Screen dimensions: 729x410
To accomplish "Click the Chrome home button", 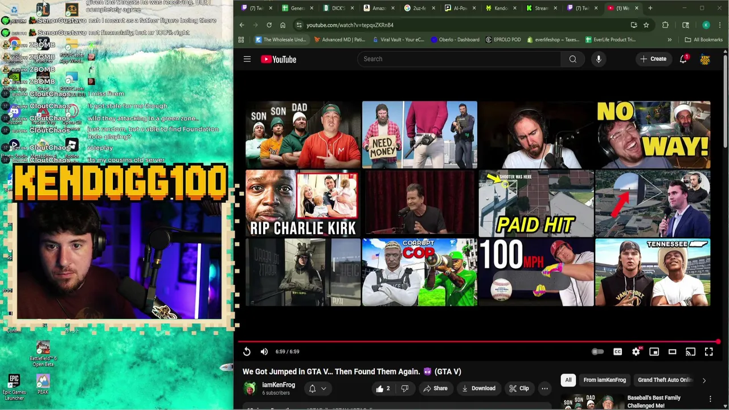I will click(282, 25).
